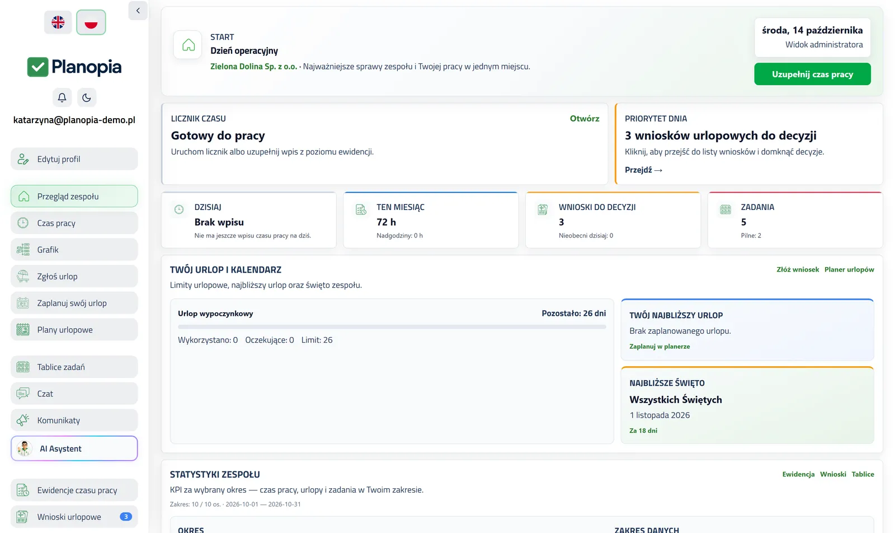Open the Ewidencja link in Statystyki zespołu
Viewport: 895px width, 533px height.
tap(798, 474)
